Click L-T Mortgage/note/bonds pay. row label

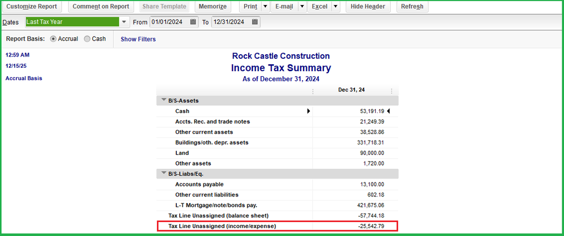pyautogui.click(x=216, y=205)
